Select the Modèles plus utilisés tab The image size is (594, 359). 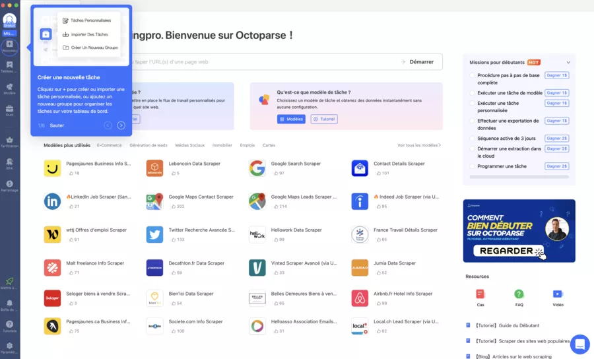click(x=67, y=145)
